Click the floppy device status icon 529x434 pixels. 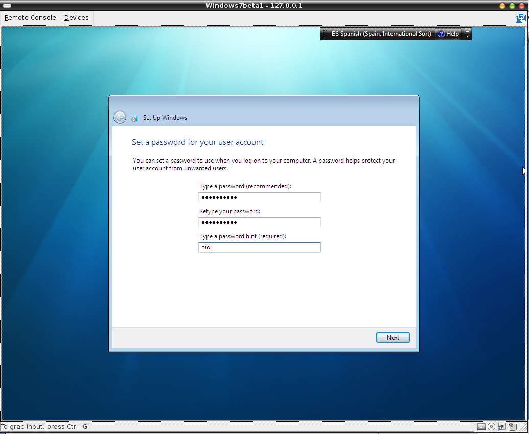pyautogui.click(x=513, y=426)
